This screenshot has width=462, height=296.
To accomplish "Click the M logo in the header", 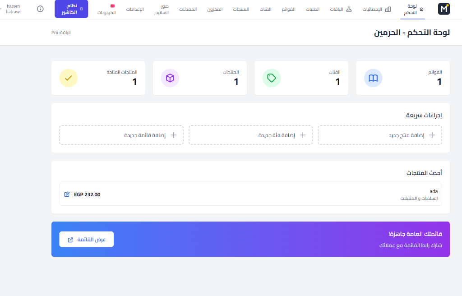I will point(444,8).
